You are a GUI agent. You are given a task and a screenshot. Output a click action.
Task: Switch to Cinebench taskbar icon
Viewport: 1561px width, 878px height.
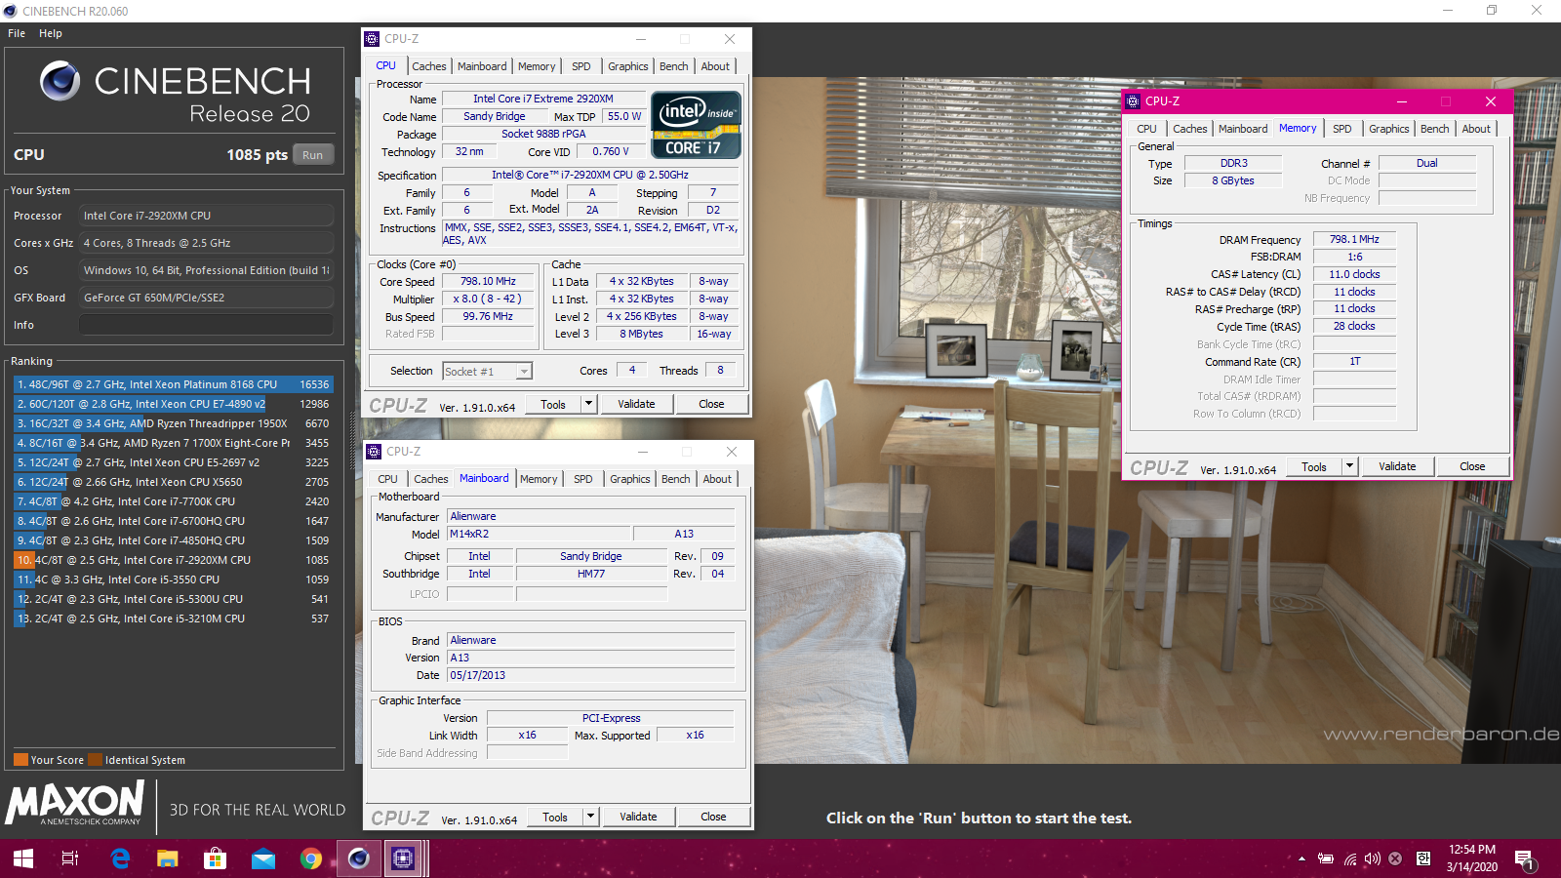pos(358,858)
